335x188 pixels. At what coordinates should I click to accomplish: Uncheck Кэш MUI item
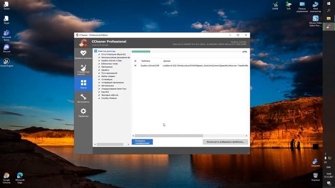pyautogui.click(x=99, y=92)
